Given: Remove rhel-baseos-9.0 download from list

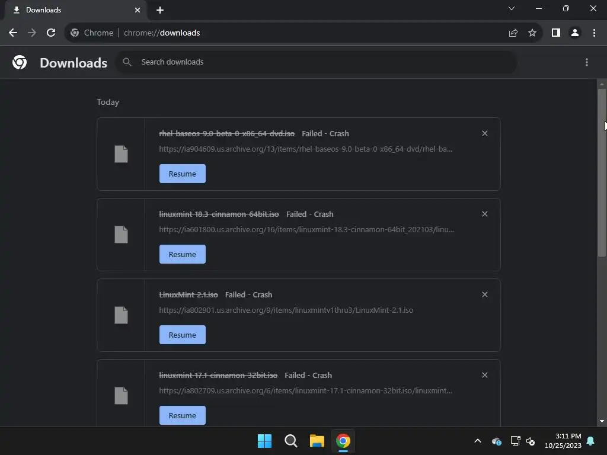Looking at the screenshot, I should [x=485, y=133].
